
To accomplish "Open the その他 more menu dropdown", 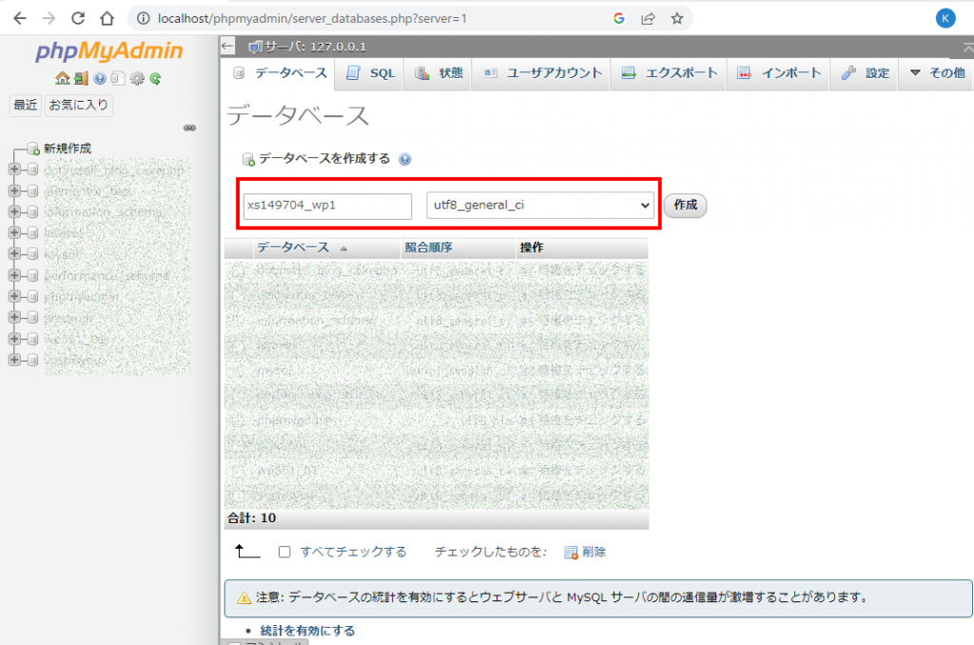I will pyautogui.click(x=936, y=73).
